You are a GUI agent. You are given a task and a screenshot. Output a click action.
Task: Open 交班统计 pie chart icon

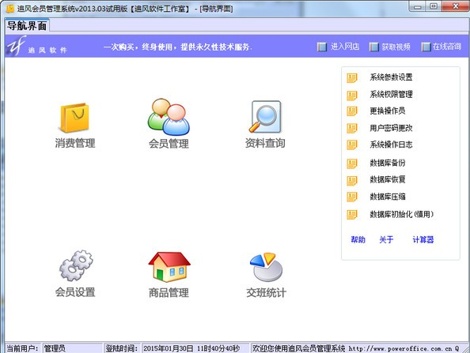pyautogui.click(x=266, y=267)
